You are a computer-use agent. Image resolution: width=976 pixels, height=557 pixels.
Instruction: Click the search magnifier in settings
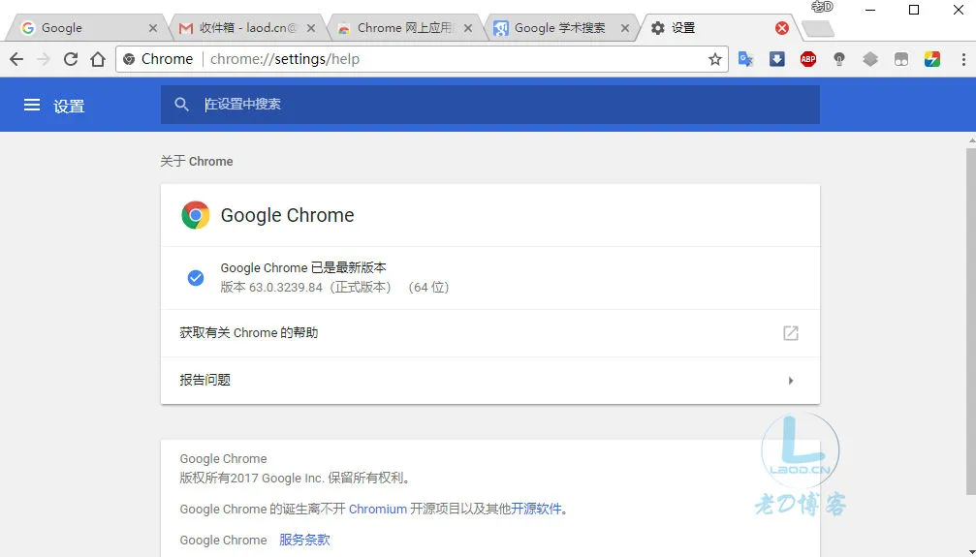coord(181,104)
